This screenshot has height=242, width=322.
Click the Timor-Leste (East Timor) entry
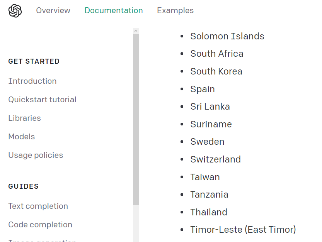tap(243, 230)
